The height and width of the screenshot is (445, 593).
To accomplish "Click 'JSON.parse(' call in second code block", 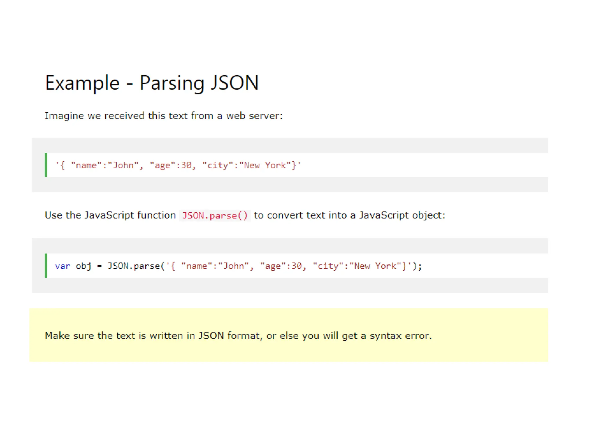I will point(136,266).
